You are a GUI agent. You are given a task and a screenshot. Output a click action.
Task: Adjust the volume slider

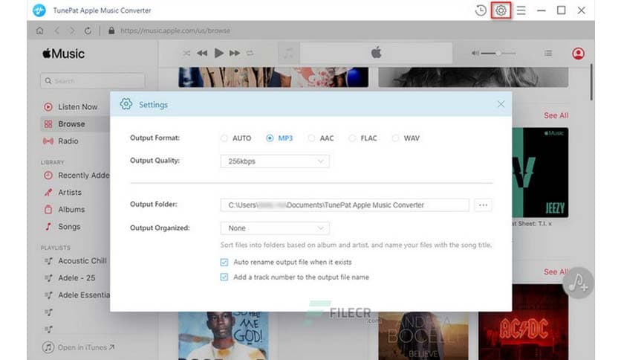498,53
